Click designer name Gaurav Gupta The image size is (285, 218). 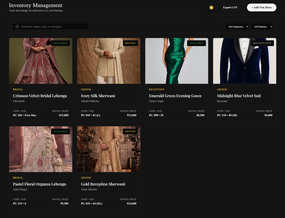pyautogui.click(x=156, y=101)
